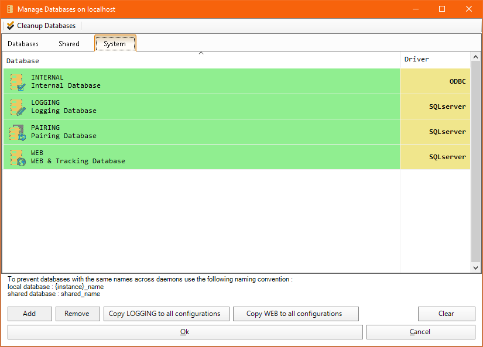Switch to the Shared tab
483x347 pixels.
click(68, 44)
